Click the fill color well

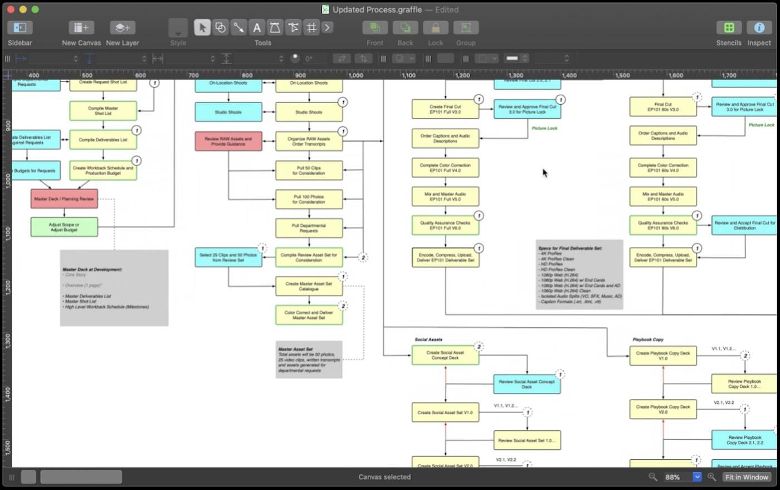[x=445, y=58]
